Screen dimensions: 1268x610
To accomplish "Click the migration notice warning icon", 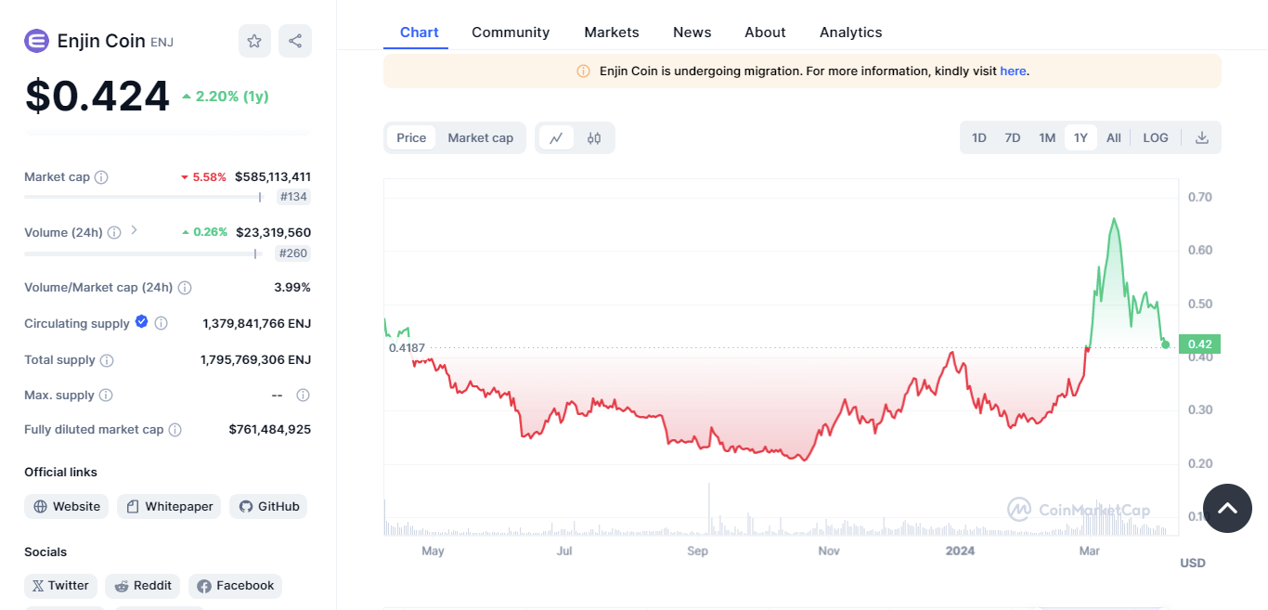I will click(x=583, y=71).
